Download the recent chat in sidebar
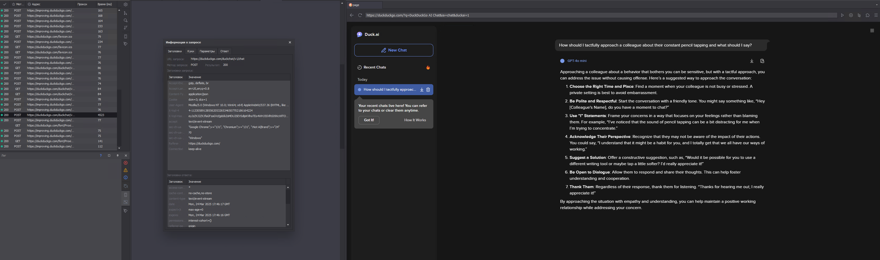 click(422, 90)
